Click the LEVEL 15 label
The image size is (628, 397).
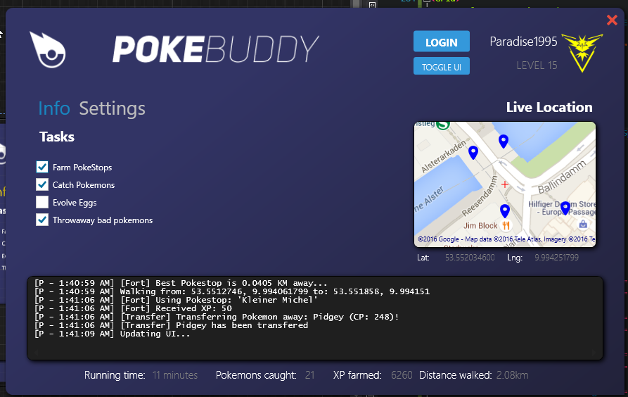click(537, 65)
